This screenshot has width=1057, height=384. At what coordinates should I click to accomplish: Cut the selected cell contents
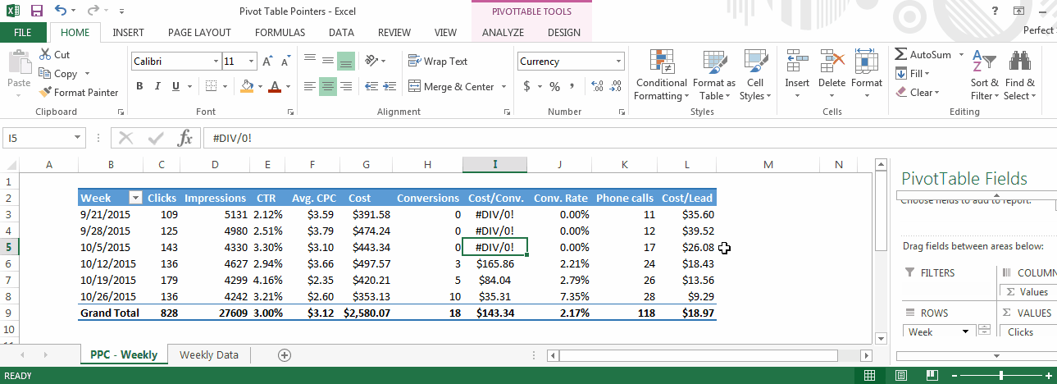tap(55, 55)
